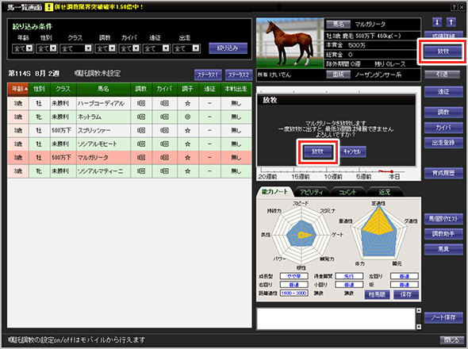This screenshot has width=468, height=349.
Task: Switch to the アビリティ tab
Action: click(x=311, y=192)
